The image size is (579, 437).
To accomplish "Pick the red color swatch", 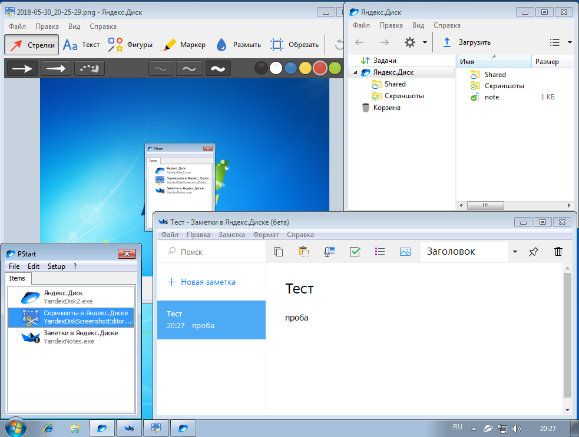I will (320, 68).
